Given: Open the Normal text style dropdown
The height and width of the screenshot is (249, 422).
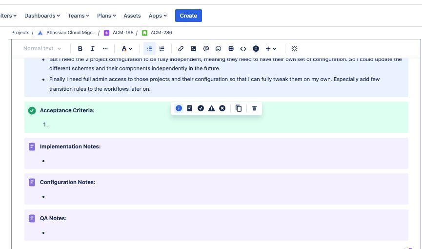Looking at the screenshot, I should (42, 48).
